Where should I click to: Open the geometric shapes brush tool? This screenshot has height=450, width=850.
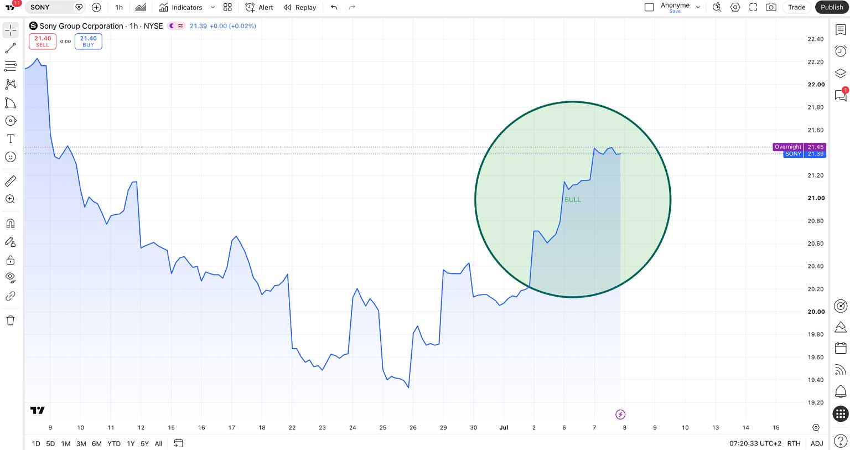click(11, 121)
